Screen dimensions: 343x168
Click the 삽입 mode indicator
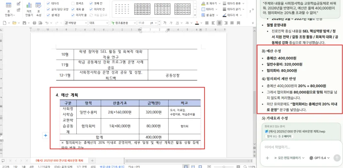[x=93, y=167]
